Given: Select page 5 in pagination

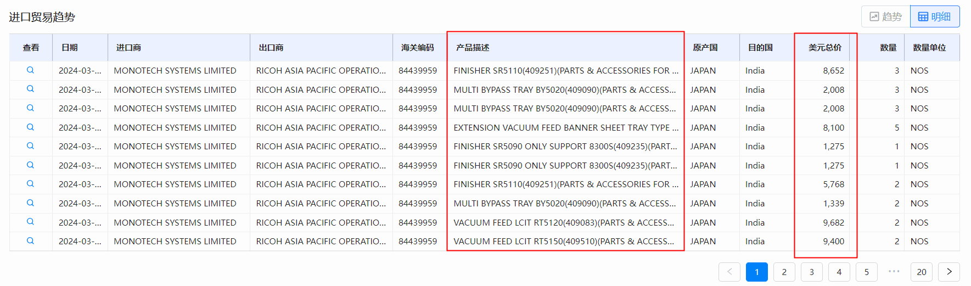Looking at the screenshot, I should pyautogui.click(x=867, y=272).
